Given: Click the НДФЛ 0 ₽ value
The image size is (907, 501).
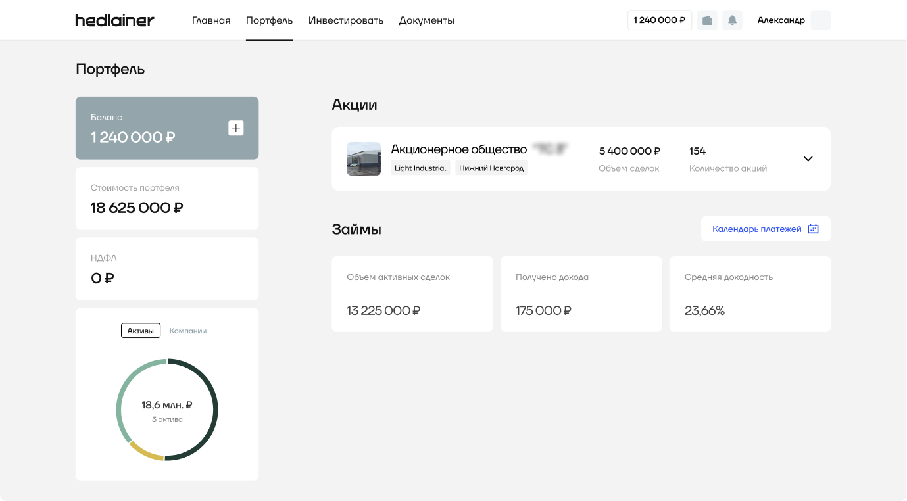Looking at the screenshot, I should click(x=103, y=278).
